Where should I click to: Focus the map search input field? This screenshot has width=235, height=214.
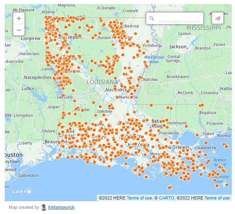click(x=179, y=19)
